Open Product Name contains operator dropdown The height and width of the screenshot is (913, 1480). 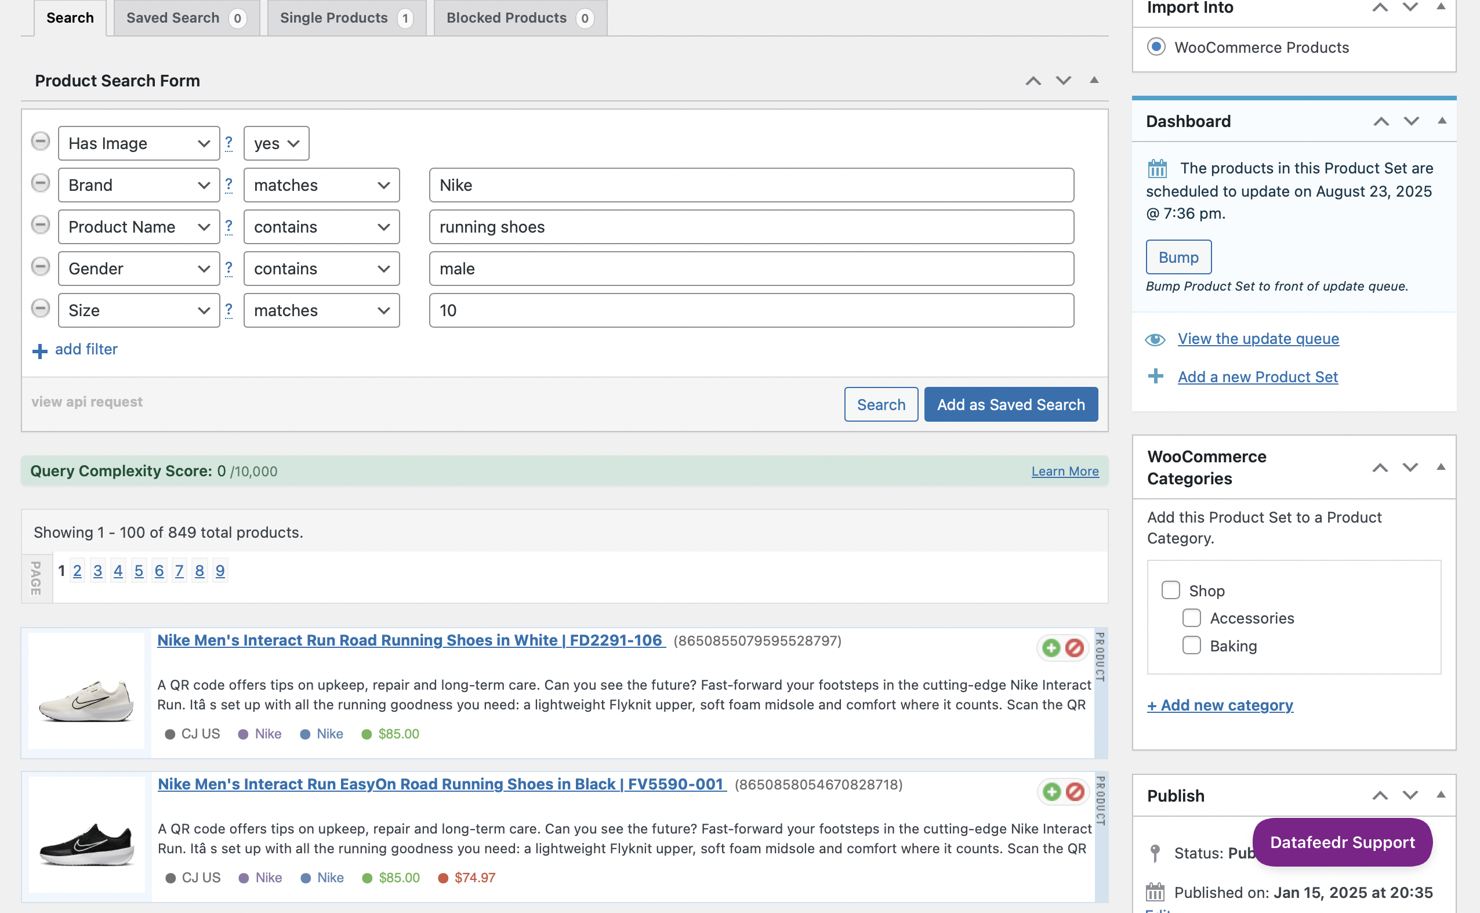(322, 226)
